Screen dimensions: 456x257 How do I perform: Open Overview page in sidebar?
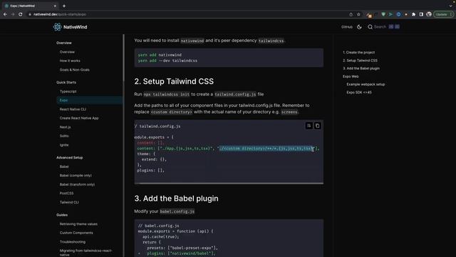point(67,52)
